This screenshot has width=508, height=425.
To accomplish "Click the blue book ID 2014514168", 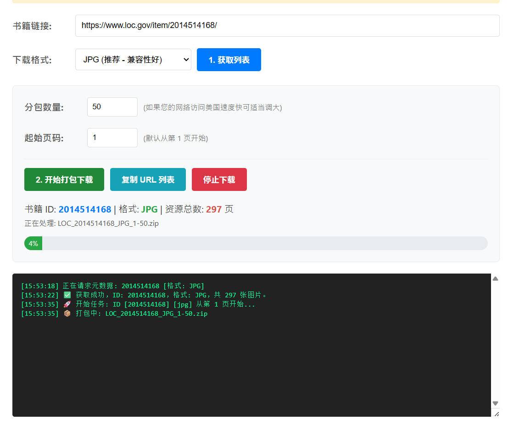I will [x=85, y=209].
